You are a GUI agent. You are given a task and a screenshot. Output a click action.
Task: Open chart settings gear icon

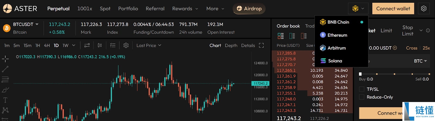pyautogui.click(x=126, y=45)
